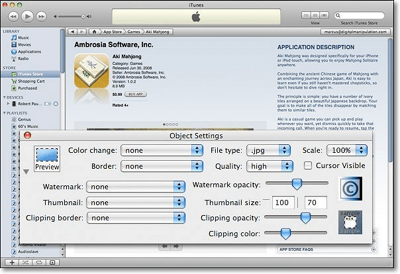Click the Play button in iTunes
The width and height of the screenshot is (400, 274).
pos(28,15)
